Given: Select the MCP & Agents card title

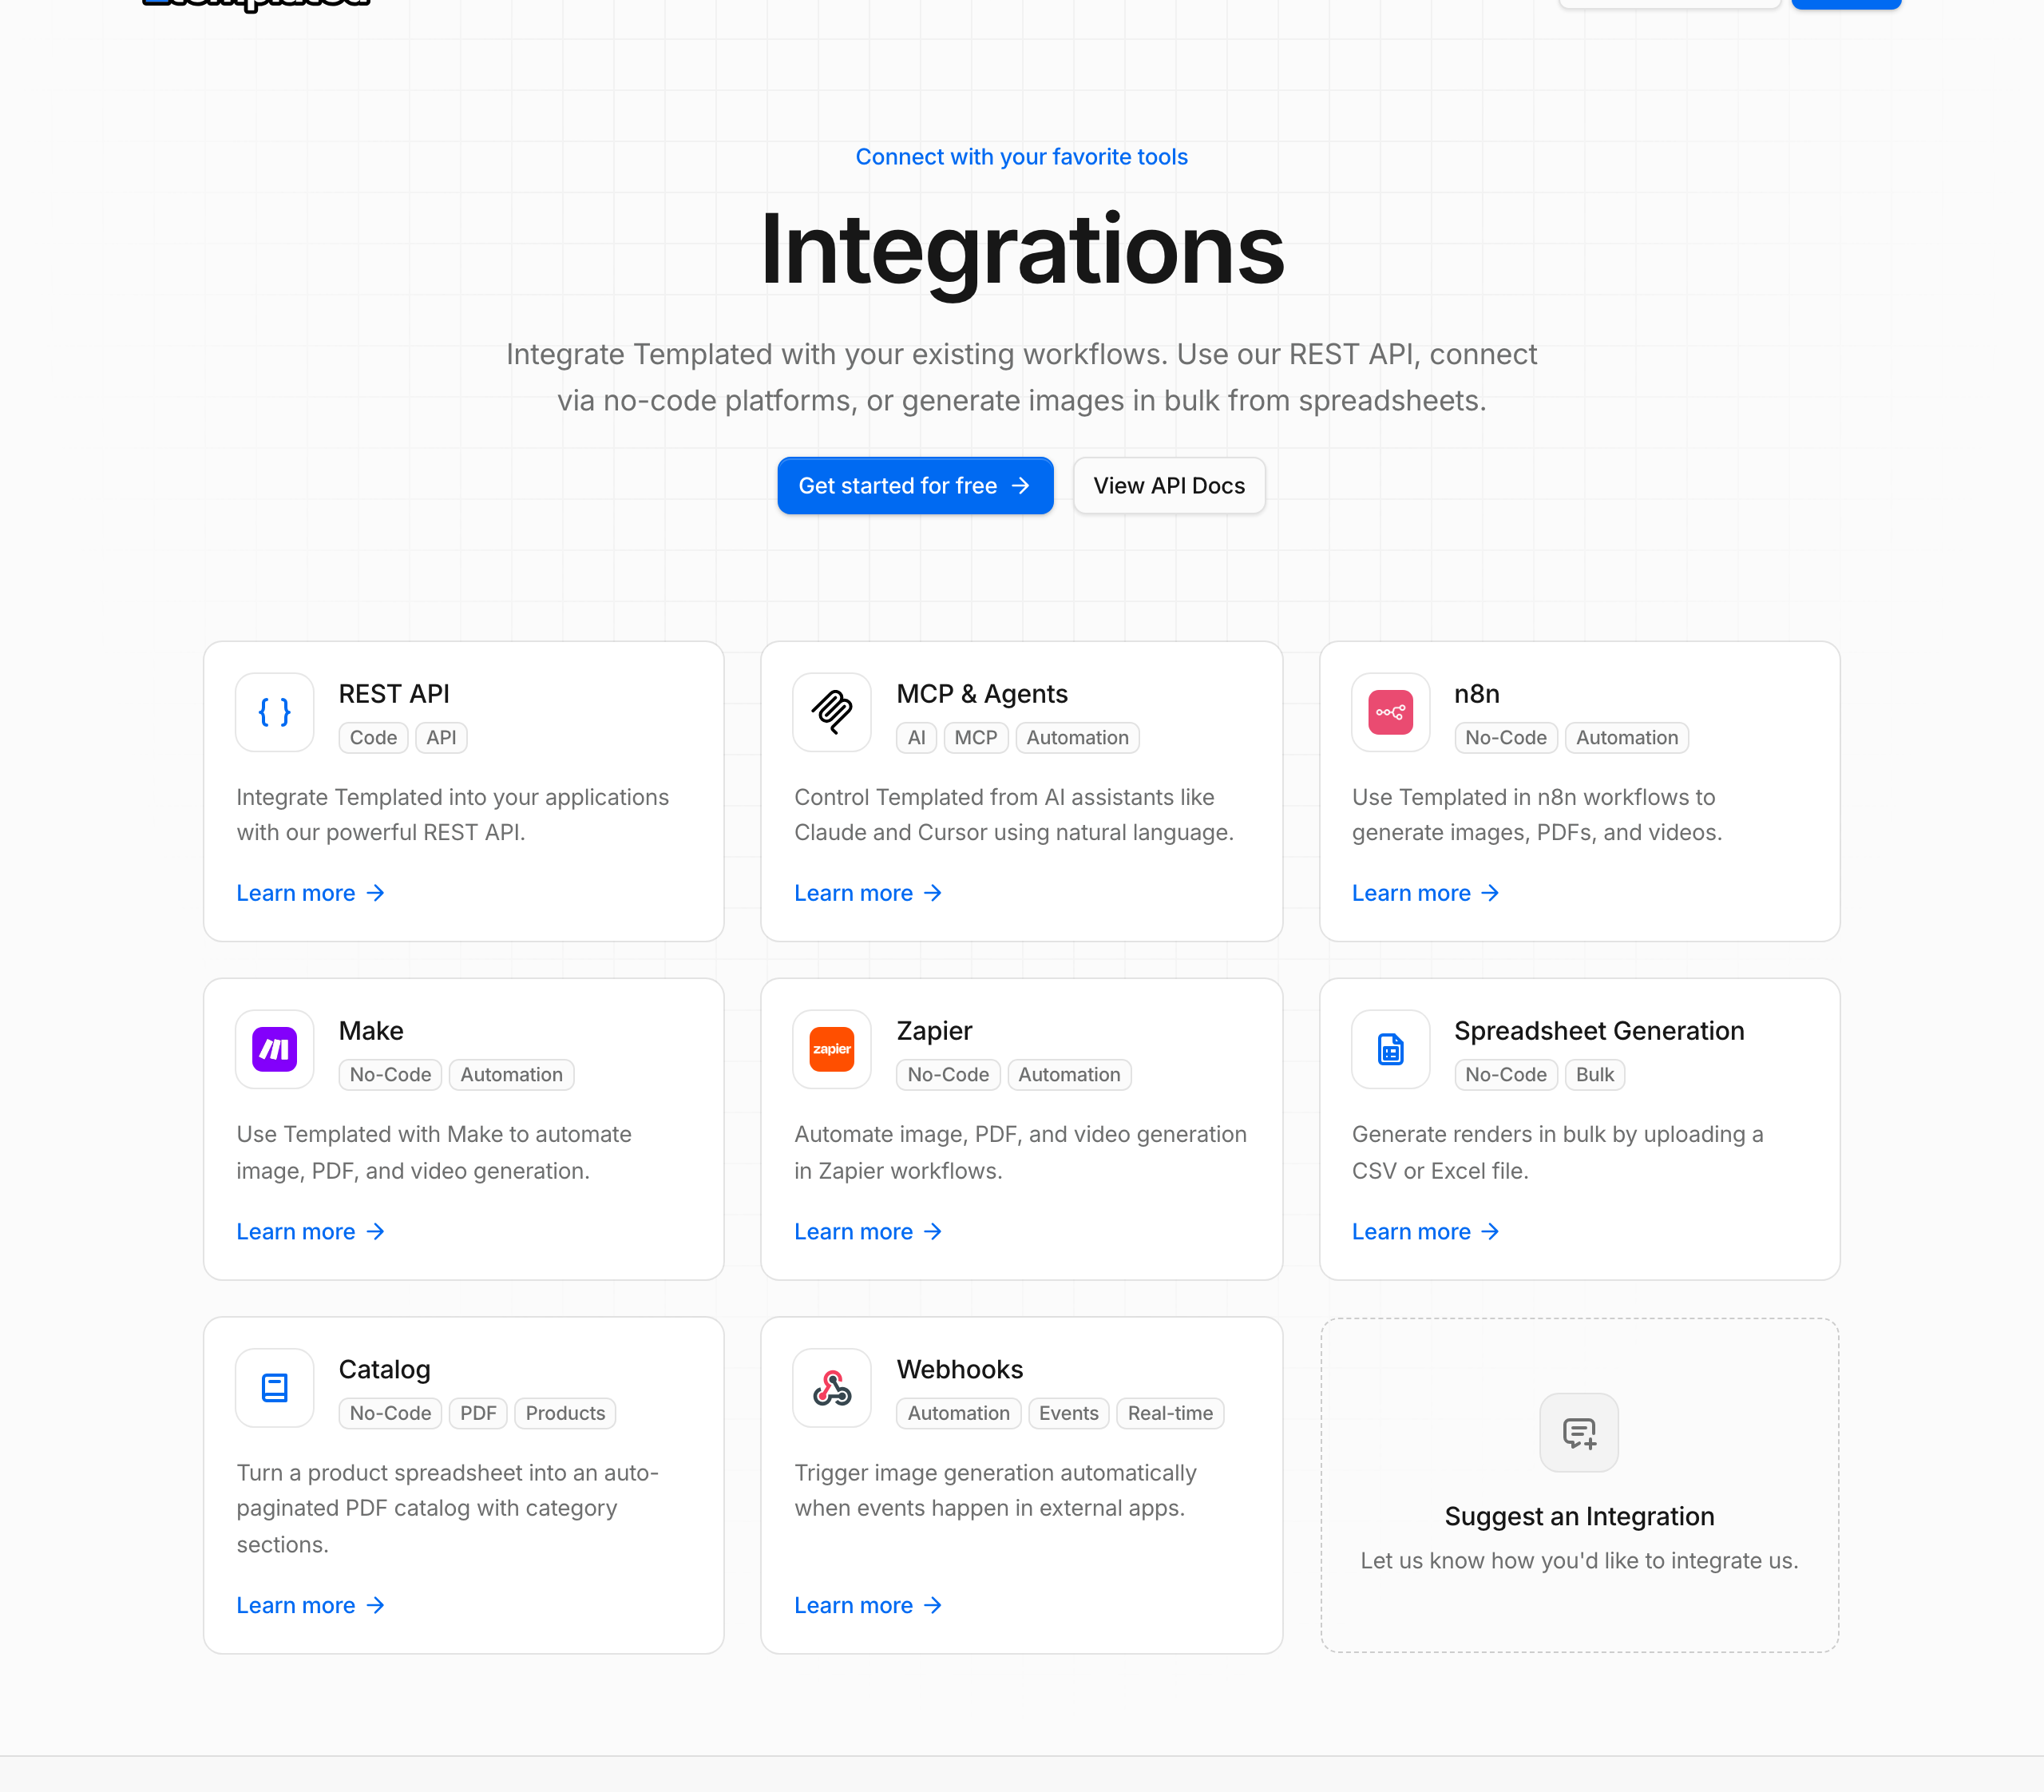Looking at the screenshot, I should pyautogui.click(x=982, y=694).
